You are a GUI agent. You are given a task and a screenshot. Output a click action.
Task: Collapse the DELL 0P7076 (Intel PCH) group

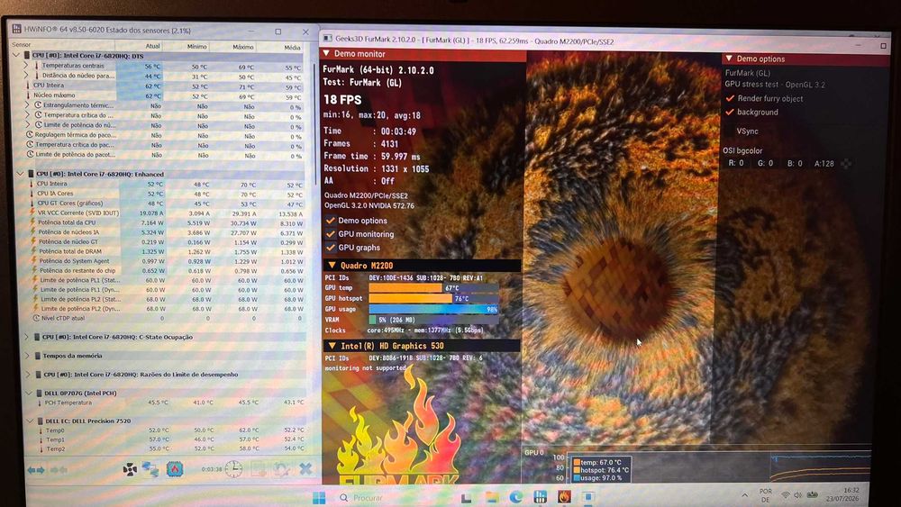click(x=30, y=394)
